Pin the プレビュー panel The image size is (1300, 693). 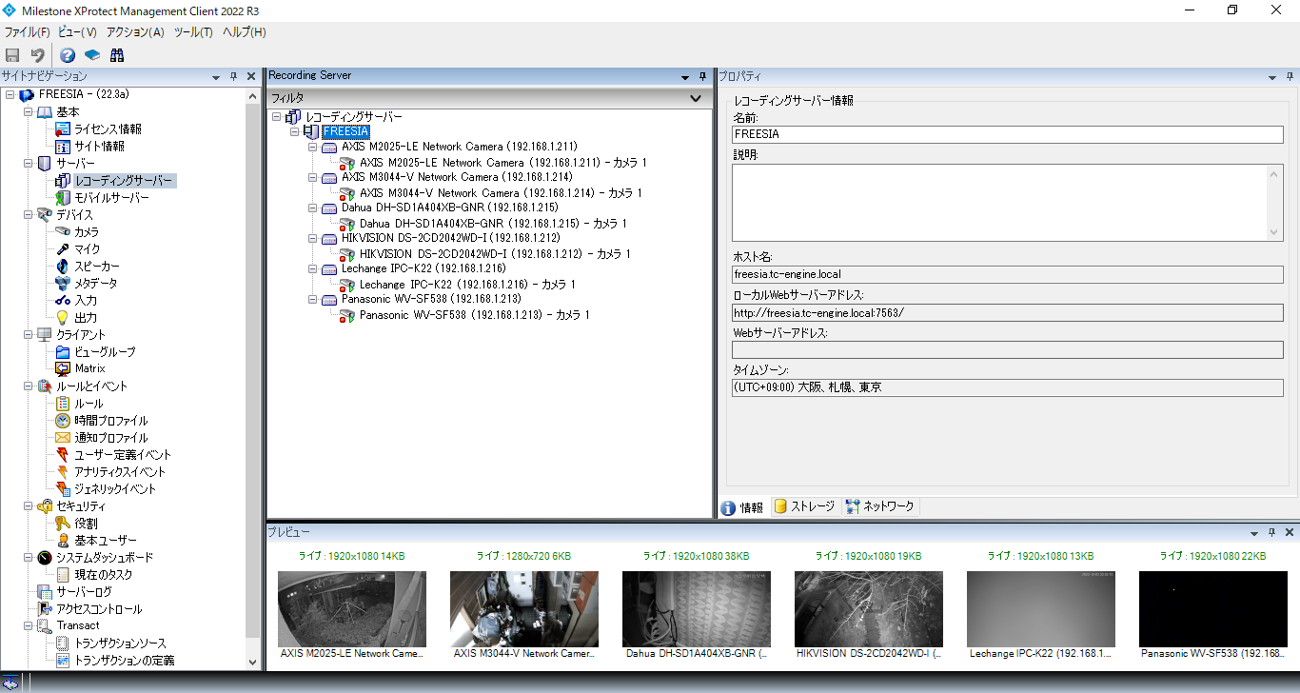(x=1273, y=532)
